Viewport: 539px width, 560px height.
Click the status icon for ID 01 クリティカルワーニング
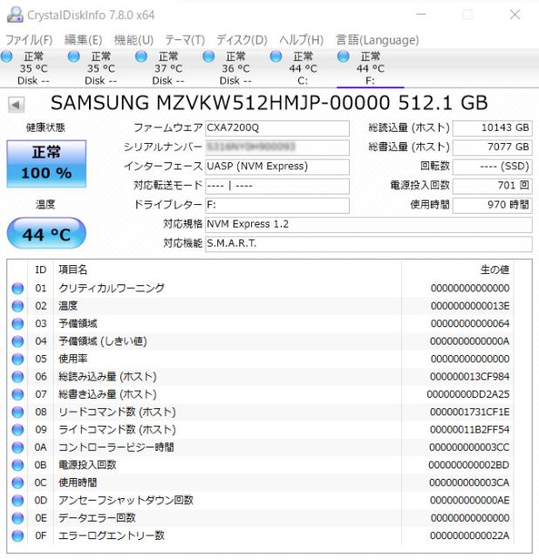tap(17, 288)
